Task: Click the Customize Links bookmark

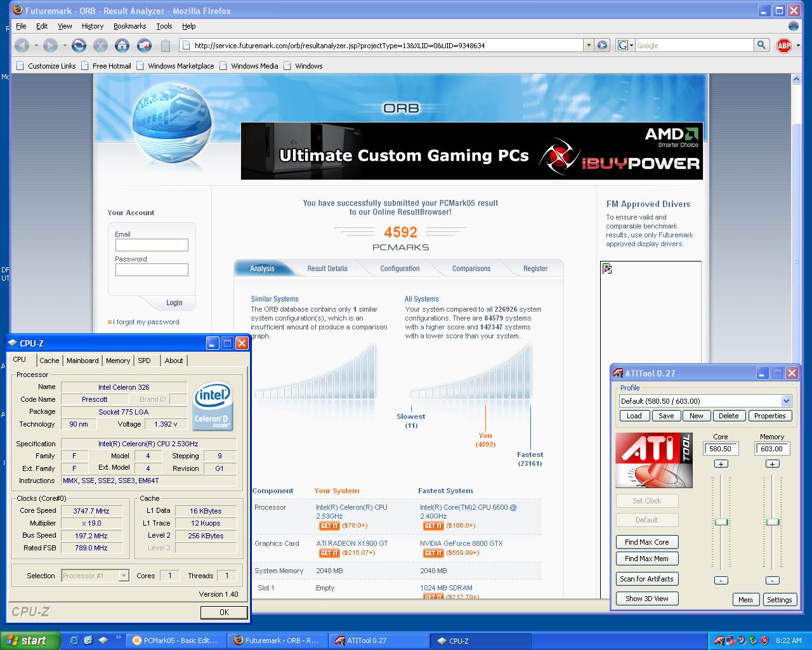Action: click(46, 66)
